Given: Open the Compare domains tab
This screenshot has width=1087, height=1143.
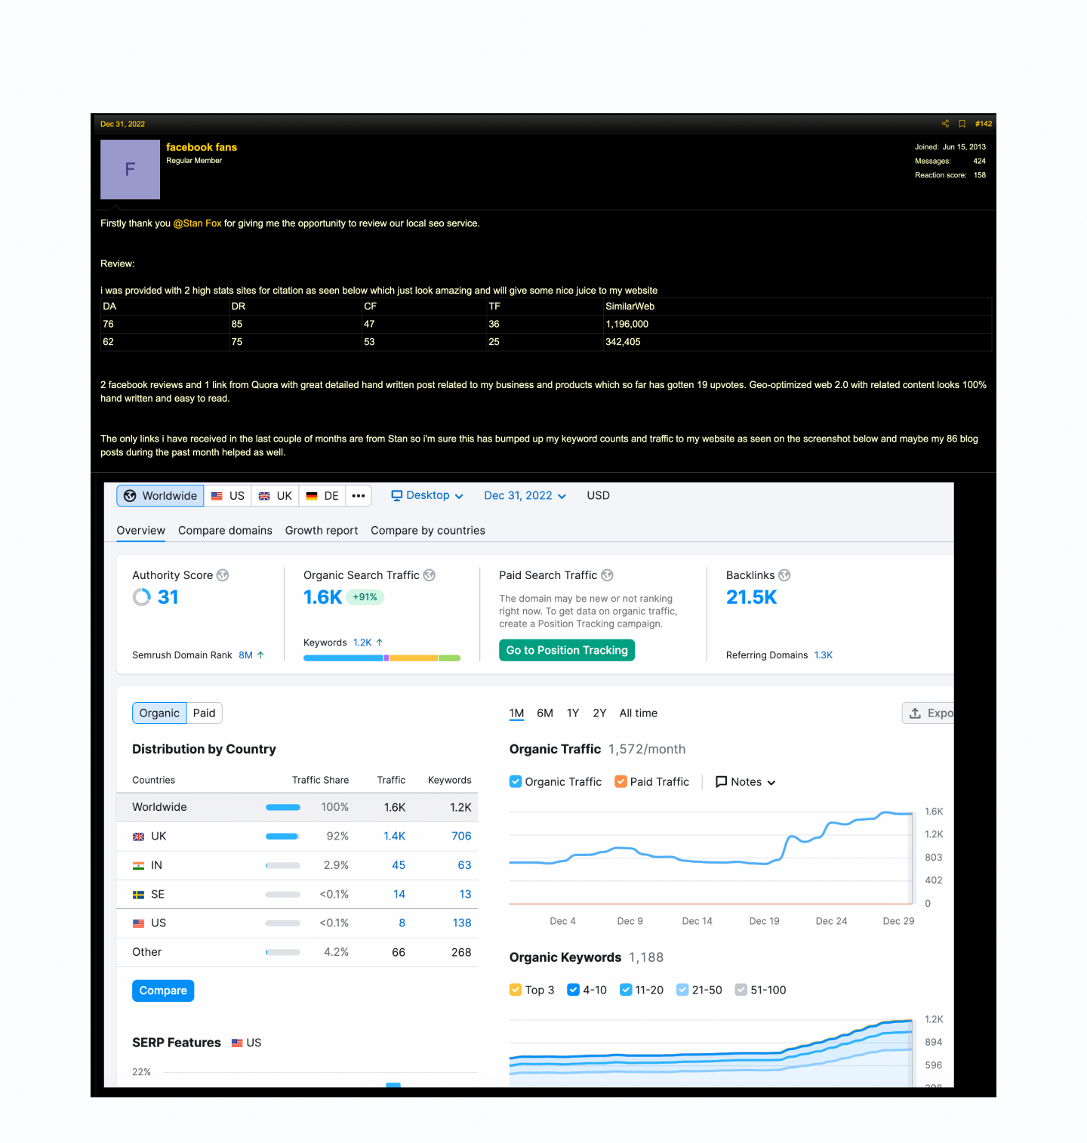Looking at the screenshot, I should click(x=225, y=531).
